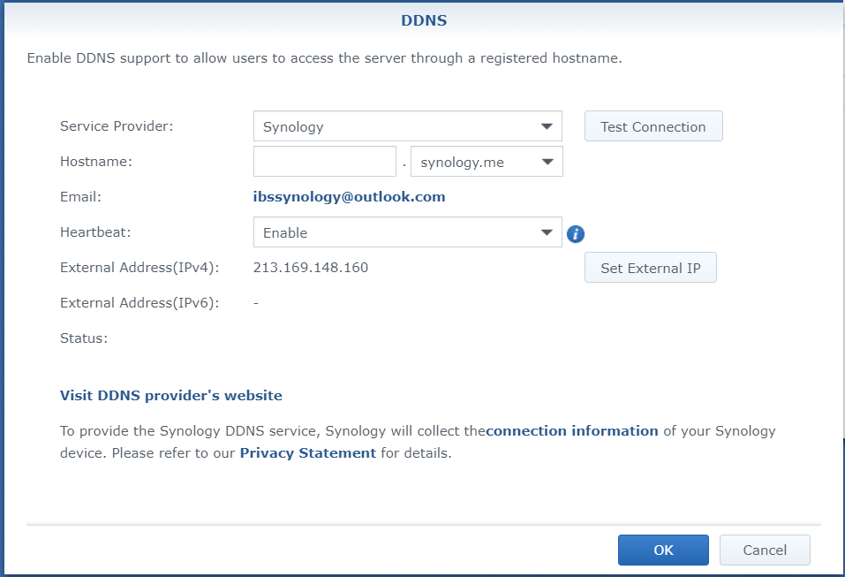The width and height of the screenshot is (845, 577).
Task: Confirm settings with the OK button
Action: [663, 550]
